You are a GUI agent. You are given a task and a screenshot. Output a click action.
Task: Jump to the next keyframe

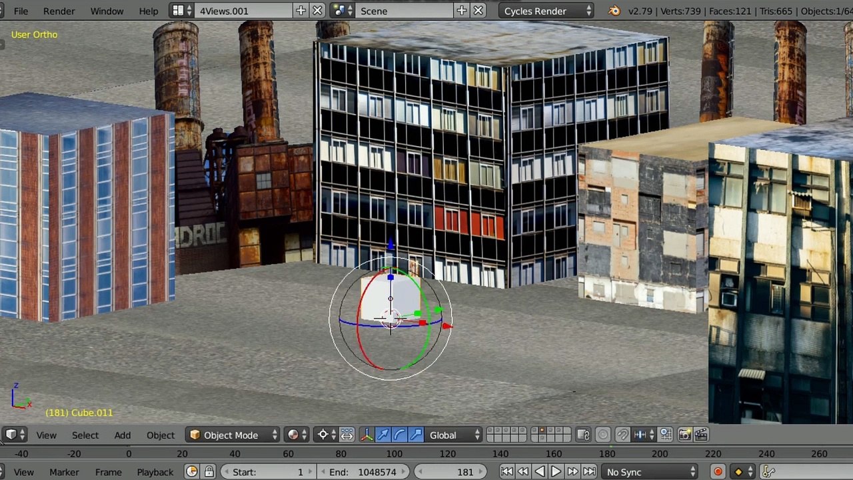572,472
